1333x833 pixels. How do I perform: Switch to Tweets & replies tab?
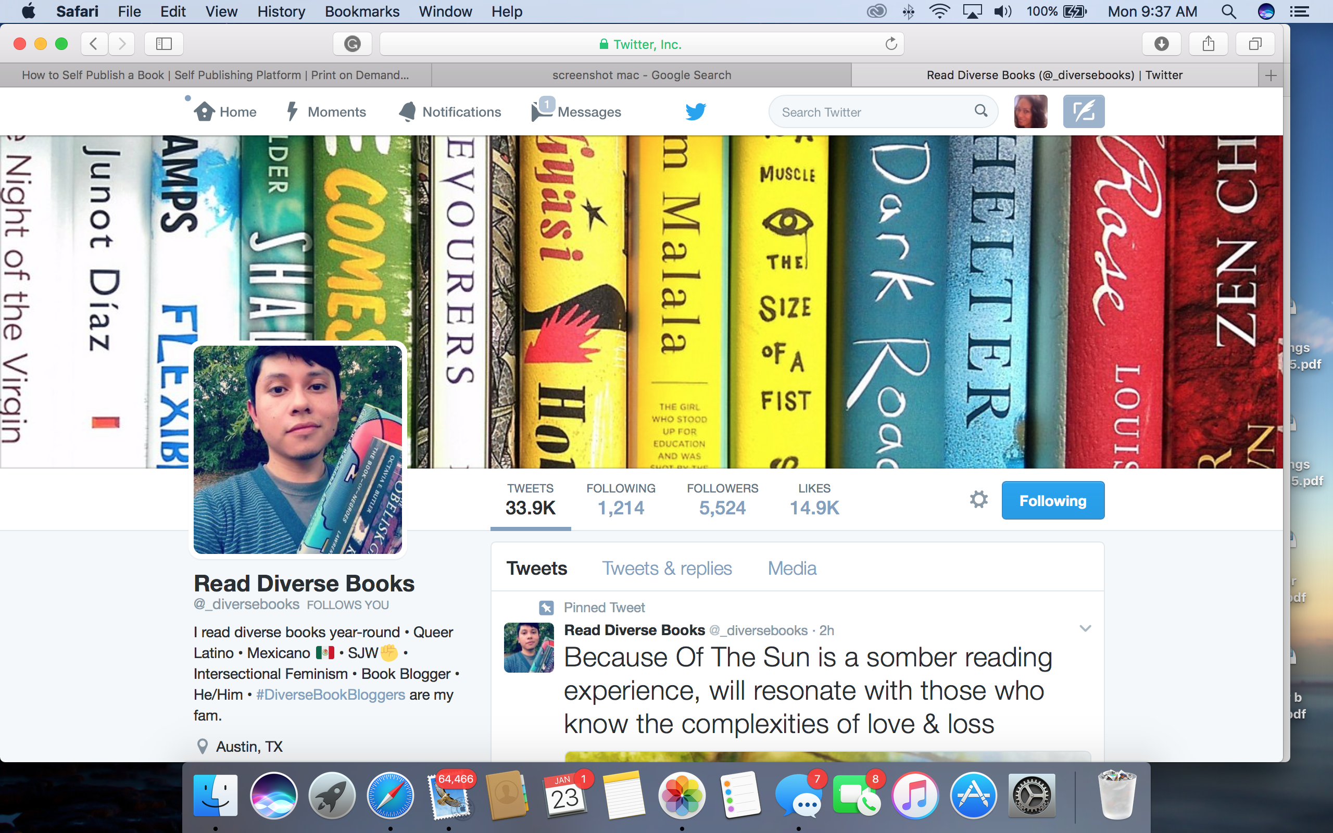pos(666,568)
